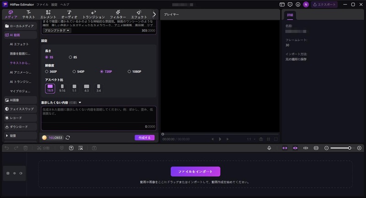This screenshot has height=198, width=366.
Task: Click the play button in player
Action: point(220,139)
